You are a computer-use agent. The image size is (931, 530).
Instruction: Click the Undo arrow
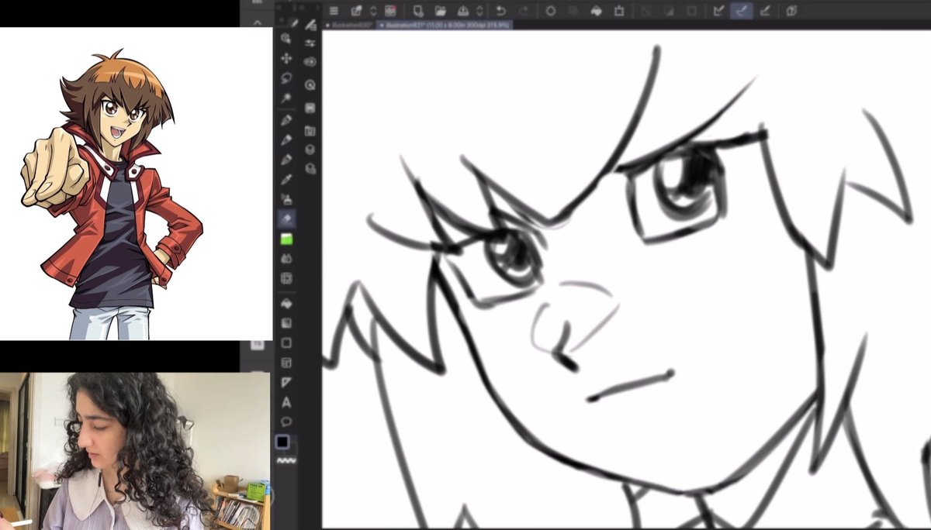(500, 11)
